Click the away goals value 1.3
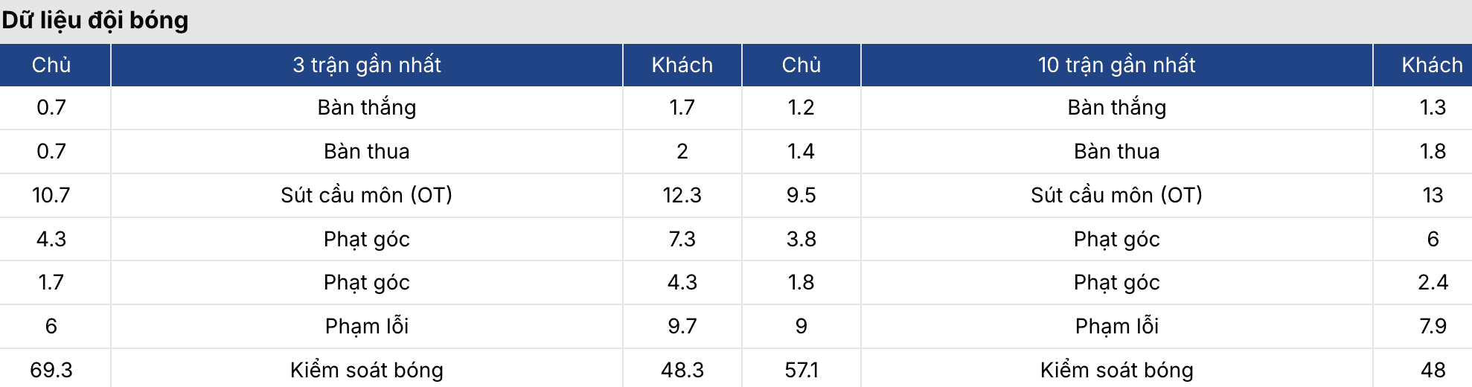Viewport: 1472px width, 387px height. click(x=1432, y=108)
